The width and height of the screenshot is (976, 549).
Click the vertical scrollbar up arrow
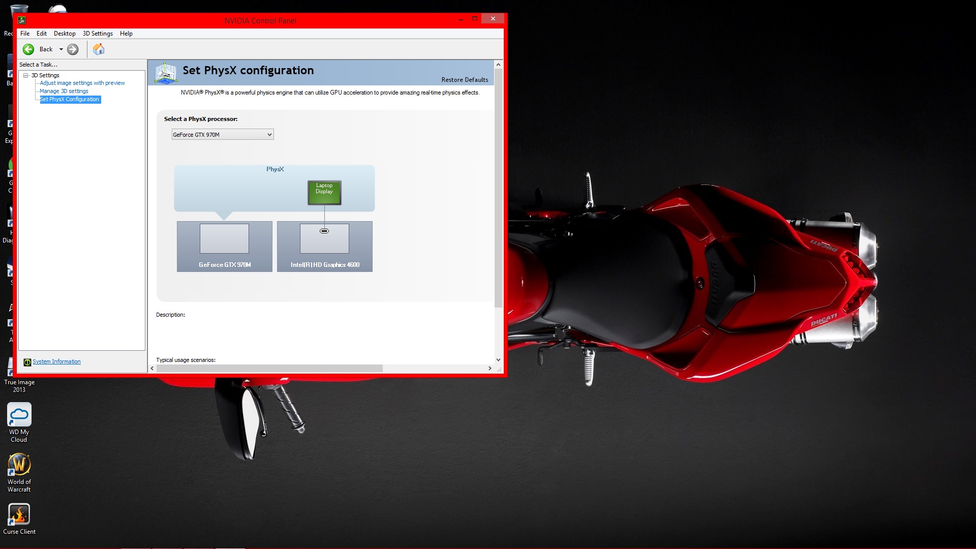[498, 65]
